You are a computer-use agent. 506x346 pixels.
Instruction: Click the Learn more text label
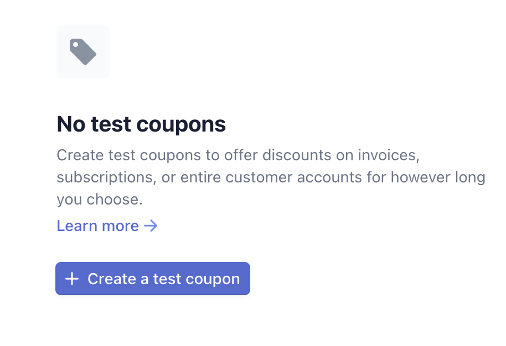tap(97, 226)
